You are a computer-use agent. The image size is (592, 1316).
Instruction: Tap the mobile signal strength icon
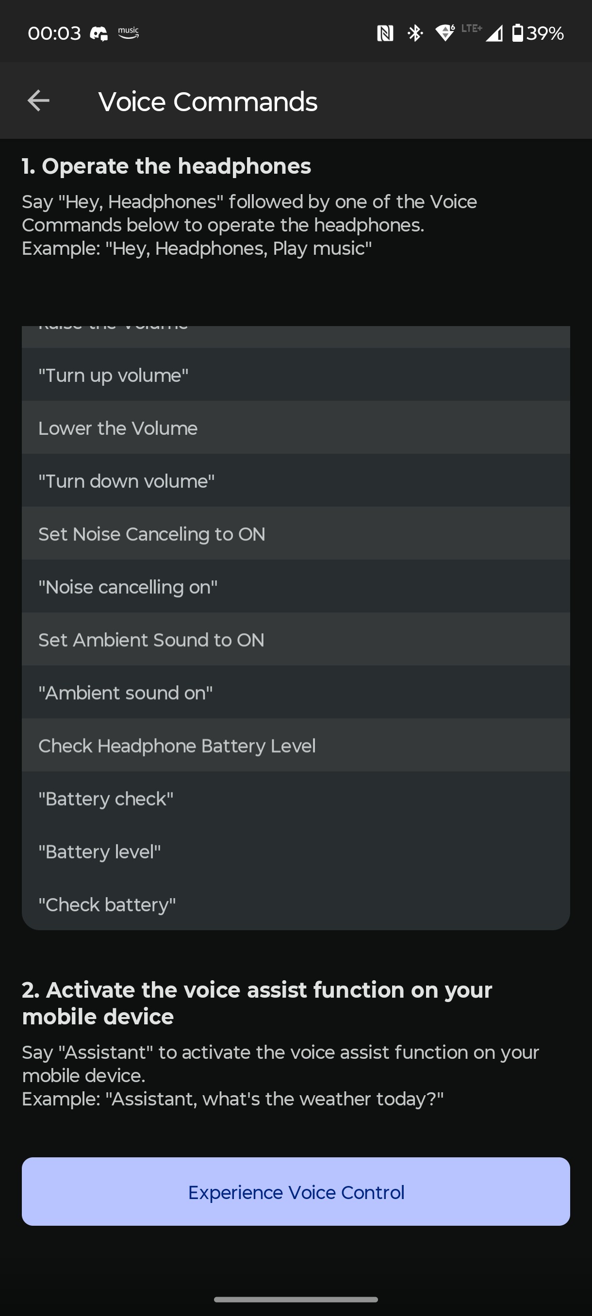[494, 33]
